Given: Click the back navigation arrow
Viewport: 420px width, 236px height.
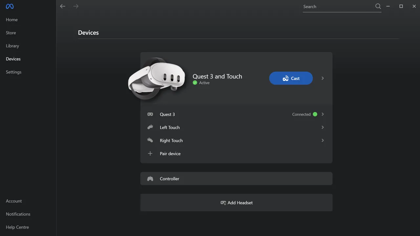Looking at the screenshot, I should click(62, 6).
